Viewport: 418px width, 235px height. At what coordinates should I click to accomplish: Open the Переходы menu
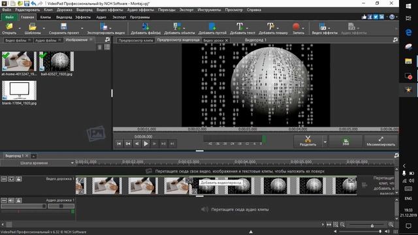(167, 10)
